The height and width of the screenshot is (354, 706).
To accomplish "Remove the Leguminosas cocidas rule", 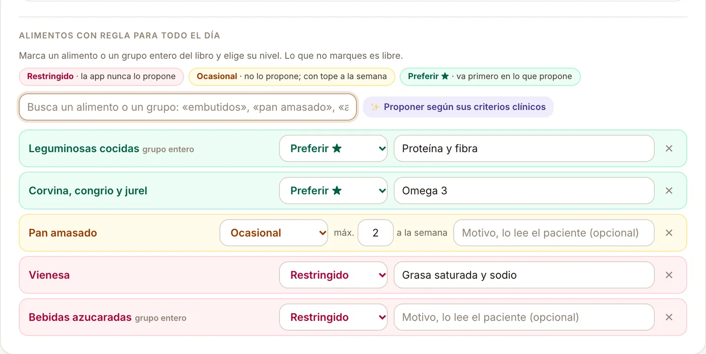I will (x=669, y=149).
